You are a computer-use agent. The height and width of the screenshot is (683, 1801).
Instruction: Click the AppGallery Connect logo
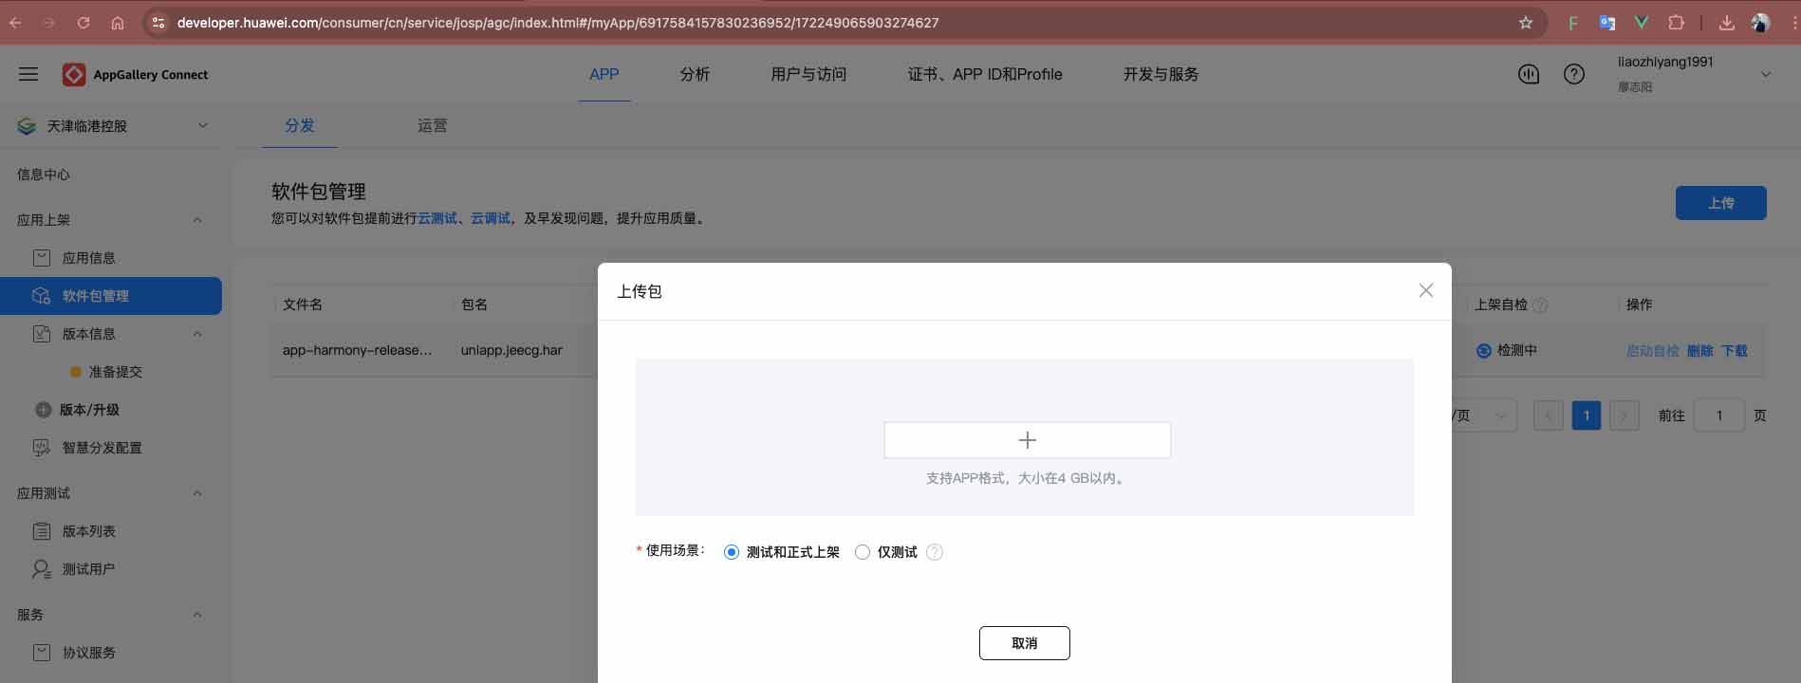point(135,74)
